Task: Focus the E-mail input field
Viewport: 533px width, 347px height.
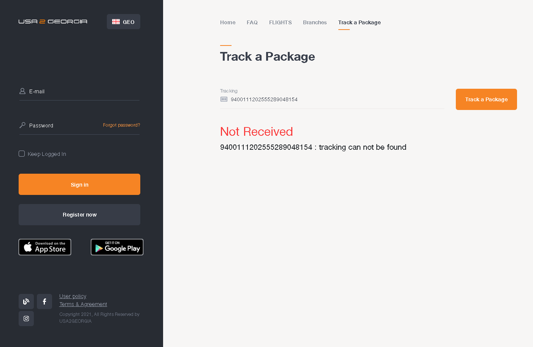Action: 79,91
